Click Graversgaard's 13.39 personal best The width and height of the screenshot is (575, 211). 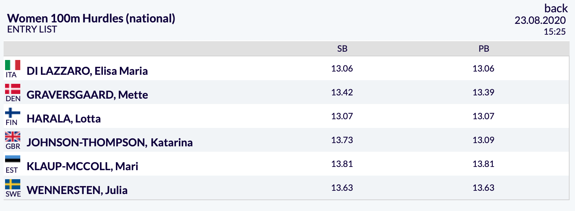483,92
